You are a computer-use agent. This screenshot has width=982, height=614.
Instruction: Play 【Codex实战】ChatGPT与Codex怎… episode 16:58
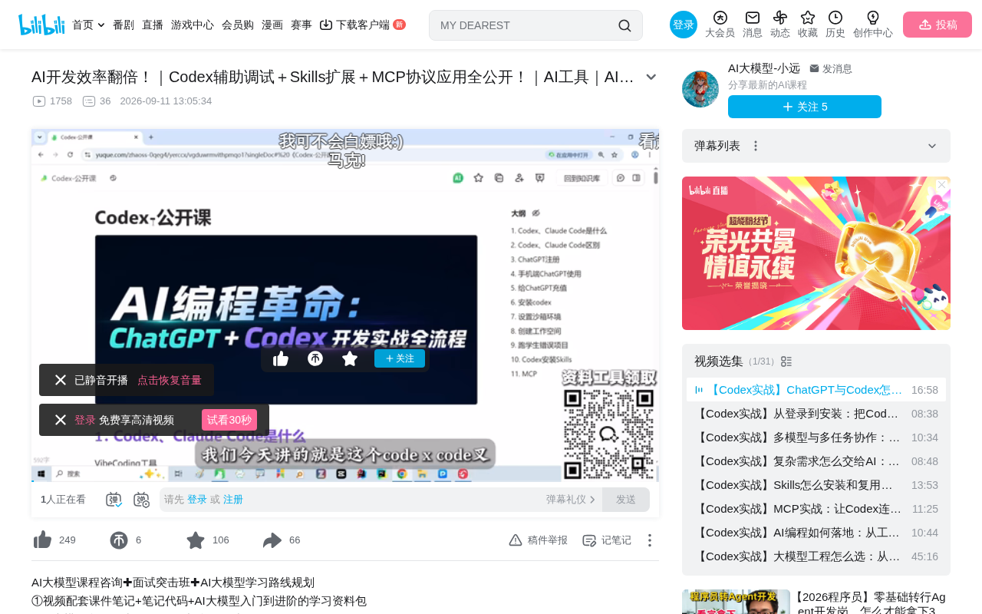tap(816, 390)
